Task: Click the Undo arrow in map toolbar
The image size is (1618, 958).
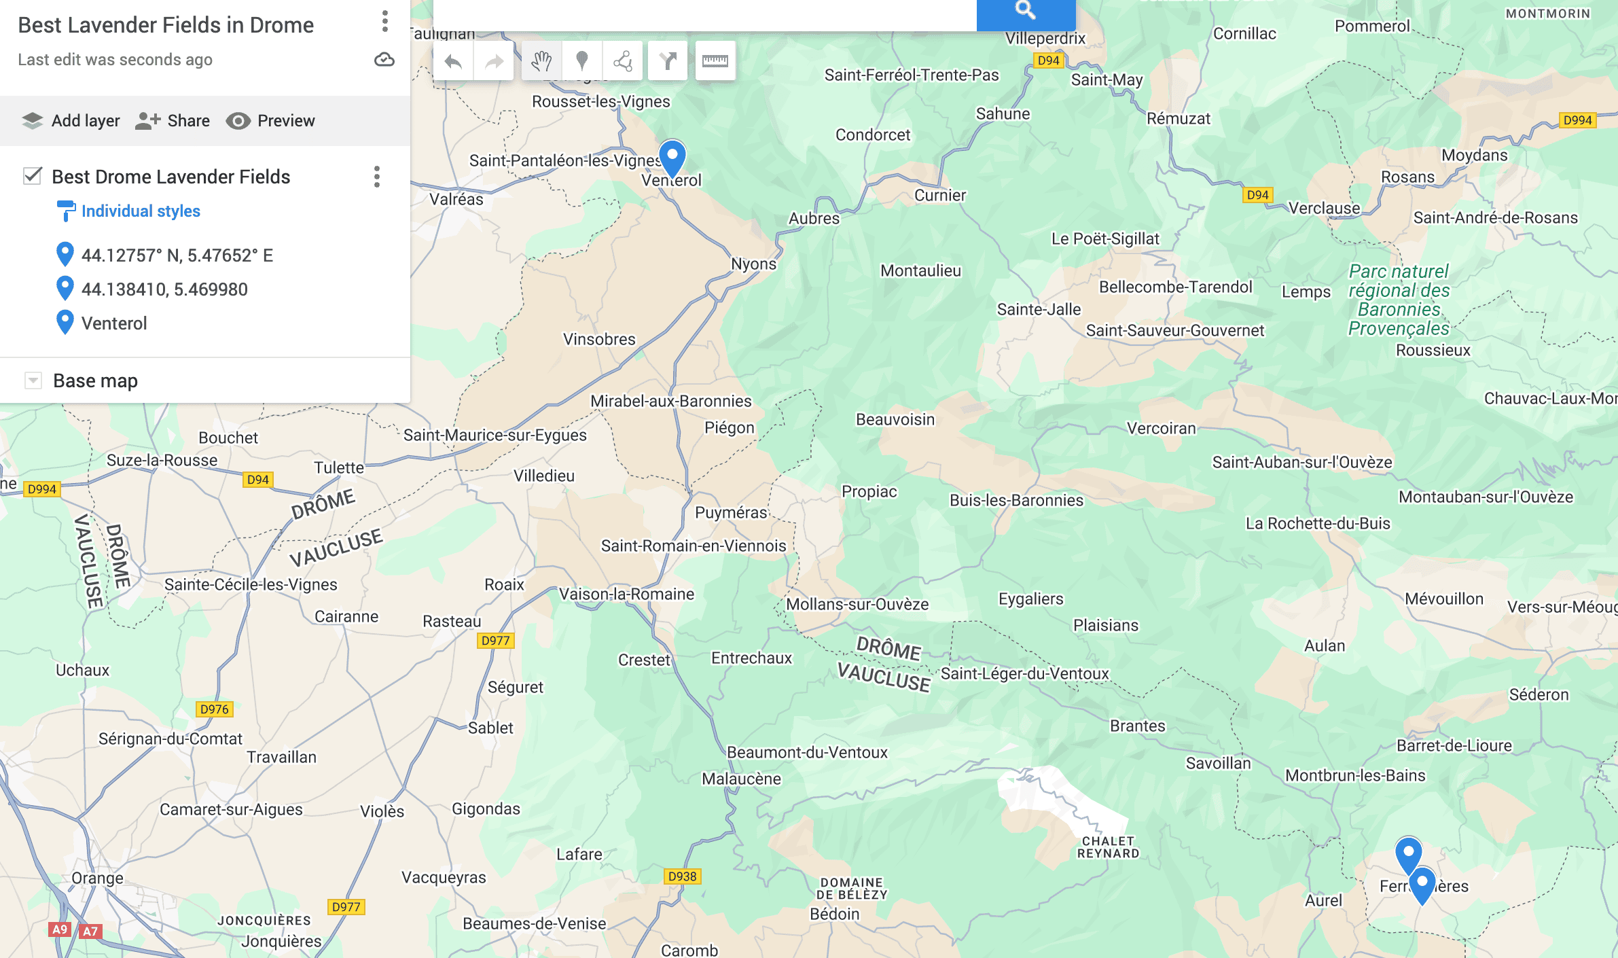Action: click(x=453, y=61)
